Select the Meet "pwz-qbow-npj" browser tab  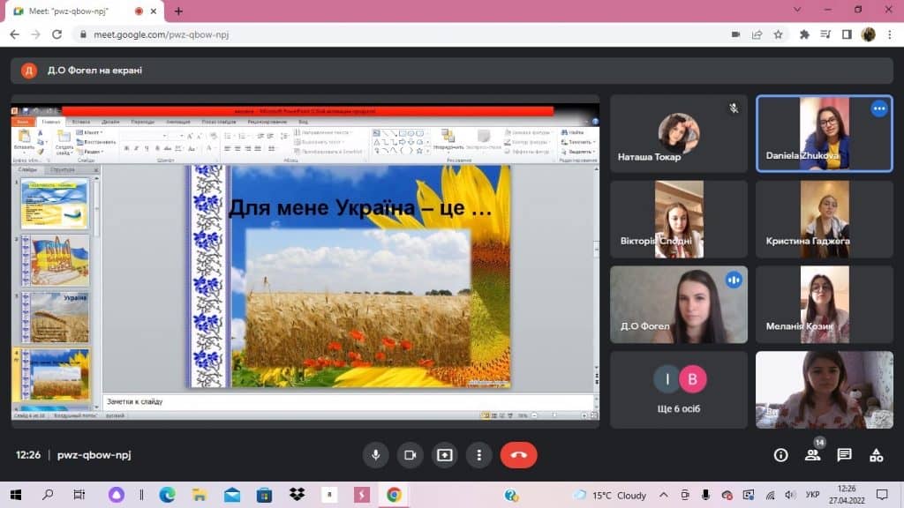(79, 11)
